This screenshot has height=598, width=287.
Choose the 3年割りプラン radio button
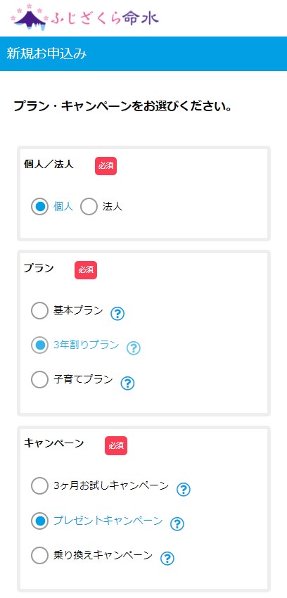[x=39, y=345]
